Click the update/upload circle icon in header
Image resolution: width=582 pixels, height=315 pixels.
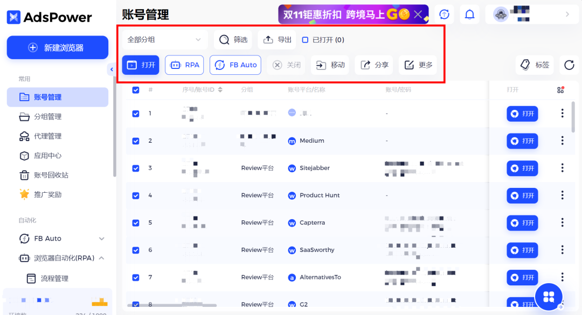coord(444,14)
